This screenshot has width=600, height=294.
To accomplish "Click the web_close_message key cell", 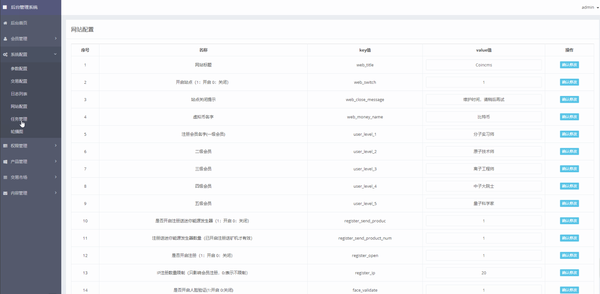I will [x=365, y=100].
